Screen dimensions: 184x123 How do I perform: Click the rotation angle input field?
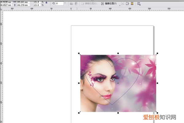point(59,4)
